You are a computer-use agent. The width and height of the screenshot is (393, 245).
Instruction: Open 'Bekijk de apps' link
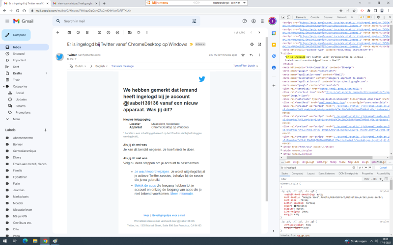point(145,186)
